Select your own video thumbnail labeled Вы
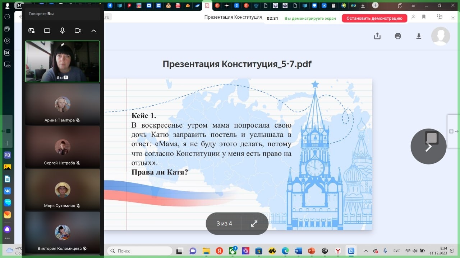460x258 pixels. (x=63, y=61)
